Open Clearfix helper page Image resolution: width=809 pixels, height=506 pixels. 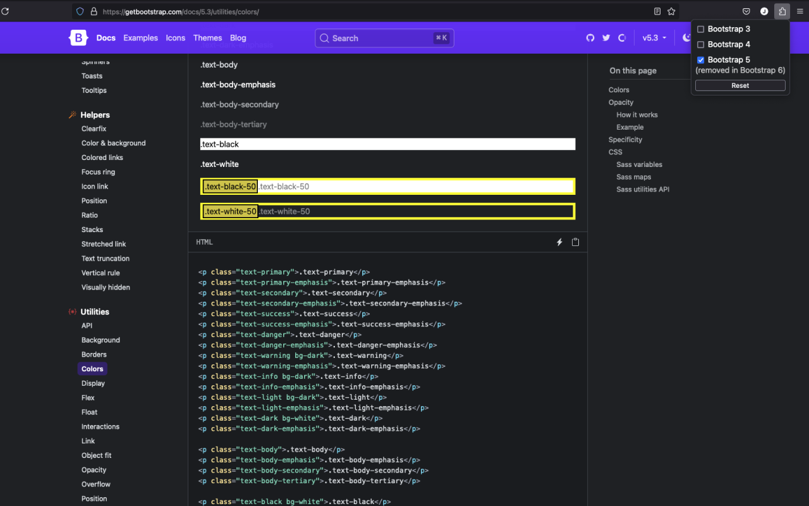(x=94, y=128)
